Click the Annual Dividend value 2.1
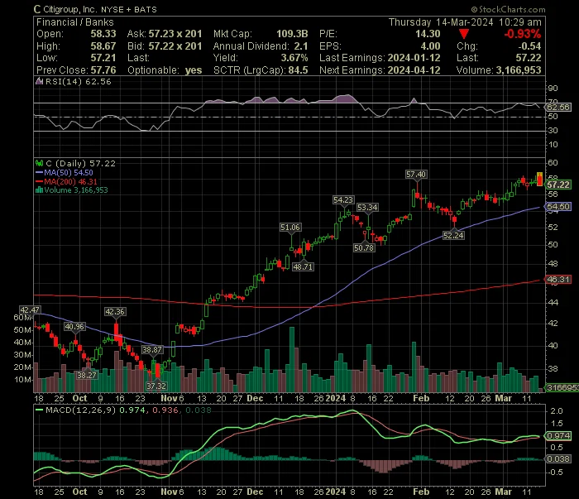 pyautogui.click(x=301, y=46)
